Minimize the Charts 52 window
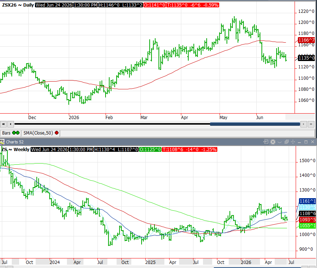 tap(299, 142)
